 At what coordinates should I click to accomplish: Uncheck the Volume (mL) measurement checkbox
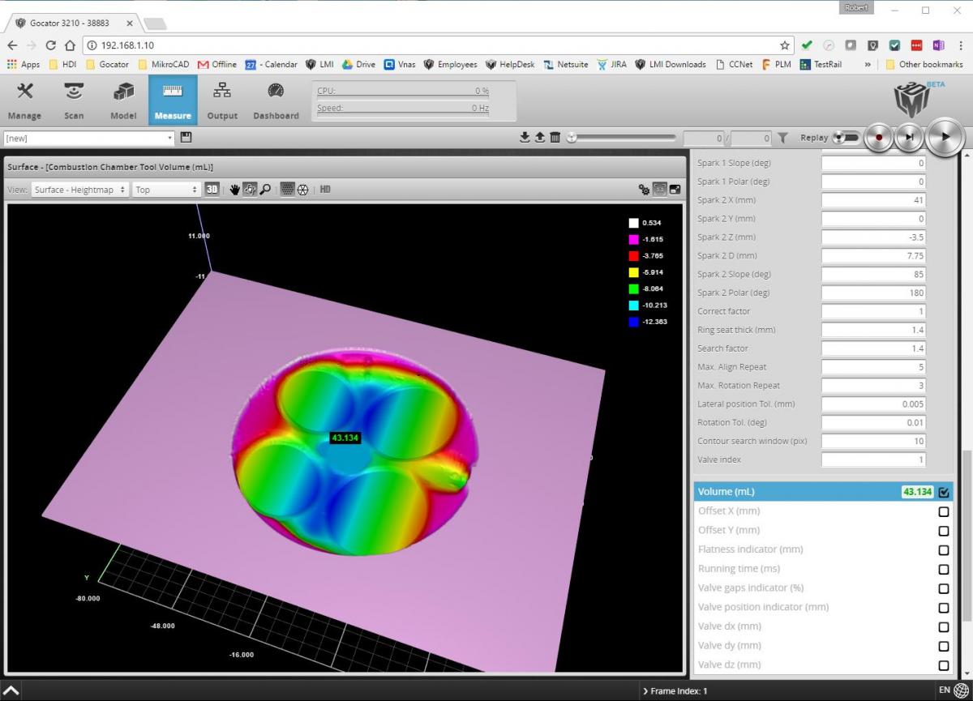pyautogui.click(x=944, y=492)
